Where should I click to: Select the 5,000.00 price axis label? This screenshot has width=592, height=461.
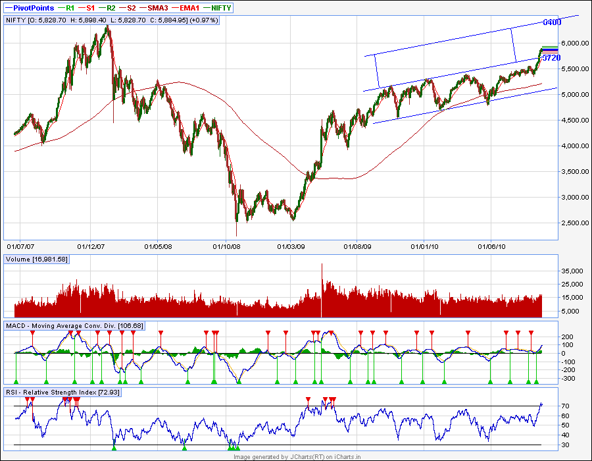575,94
